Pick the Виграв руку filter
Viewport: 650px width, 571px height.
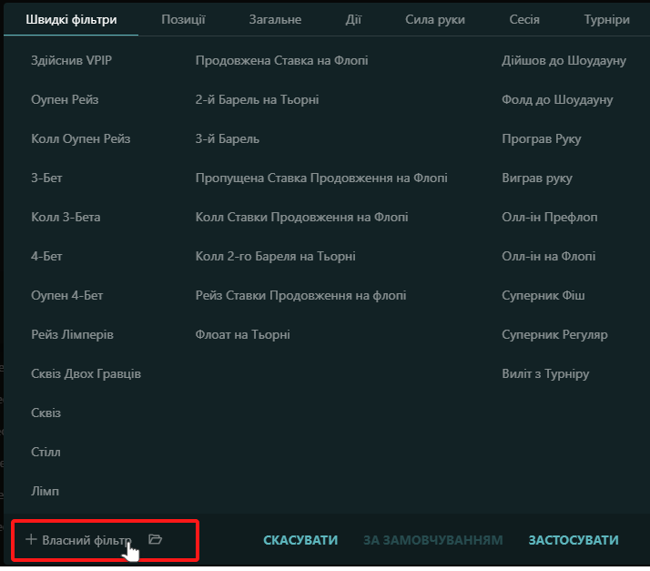537,178
